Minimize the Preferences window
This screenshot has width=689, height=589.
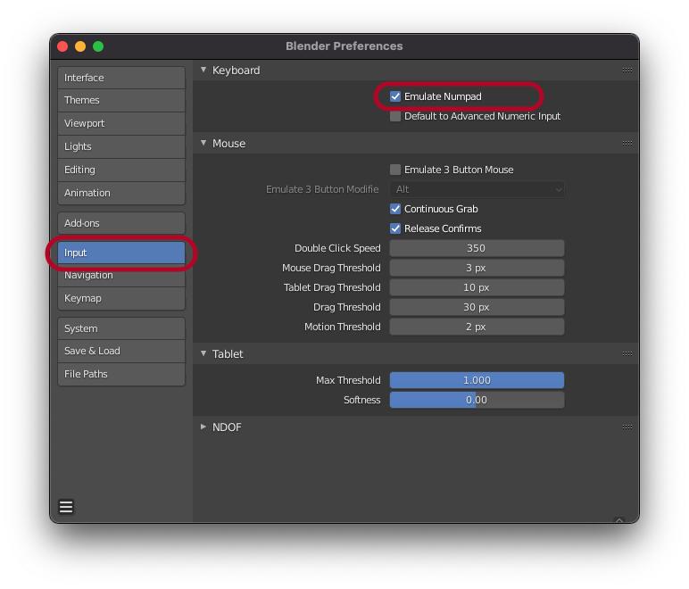pos(80,46)
